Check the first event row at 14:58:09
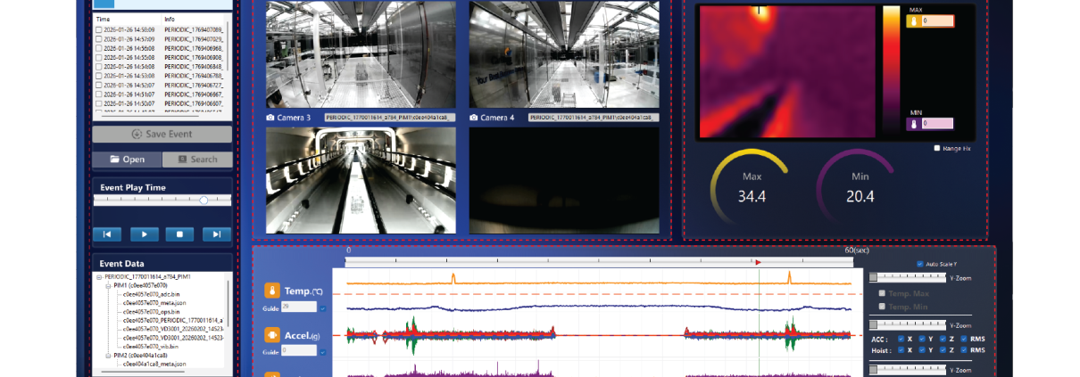This screenshot has width=1080, height=377. [99, 29]
